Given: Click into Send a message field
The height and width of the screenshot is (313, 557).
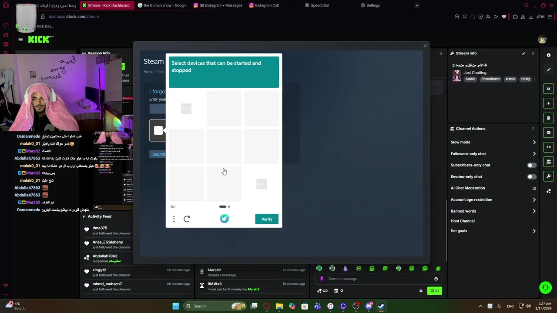Looking at the screenshot, I should point(379,279).
